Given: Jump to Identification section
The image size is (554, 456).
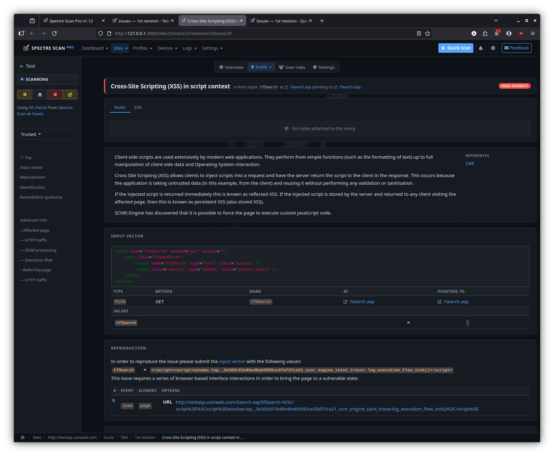Looking at the screenshot, I should click(32, 187).
